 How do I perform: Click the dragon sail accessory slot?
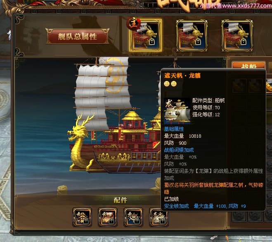coord(158,217)
